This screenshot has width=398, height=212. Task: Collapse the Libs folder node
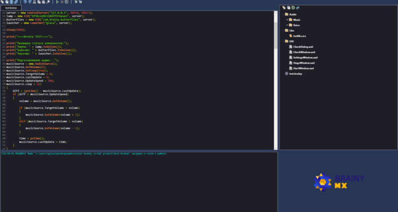click(283, 31)
